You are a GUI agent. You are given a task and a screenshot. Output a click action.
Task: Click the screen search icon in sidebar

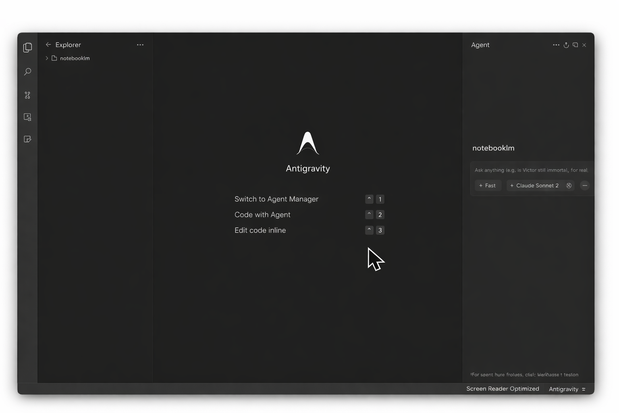pyautogui.click(x=27, y=117)
